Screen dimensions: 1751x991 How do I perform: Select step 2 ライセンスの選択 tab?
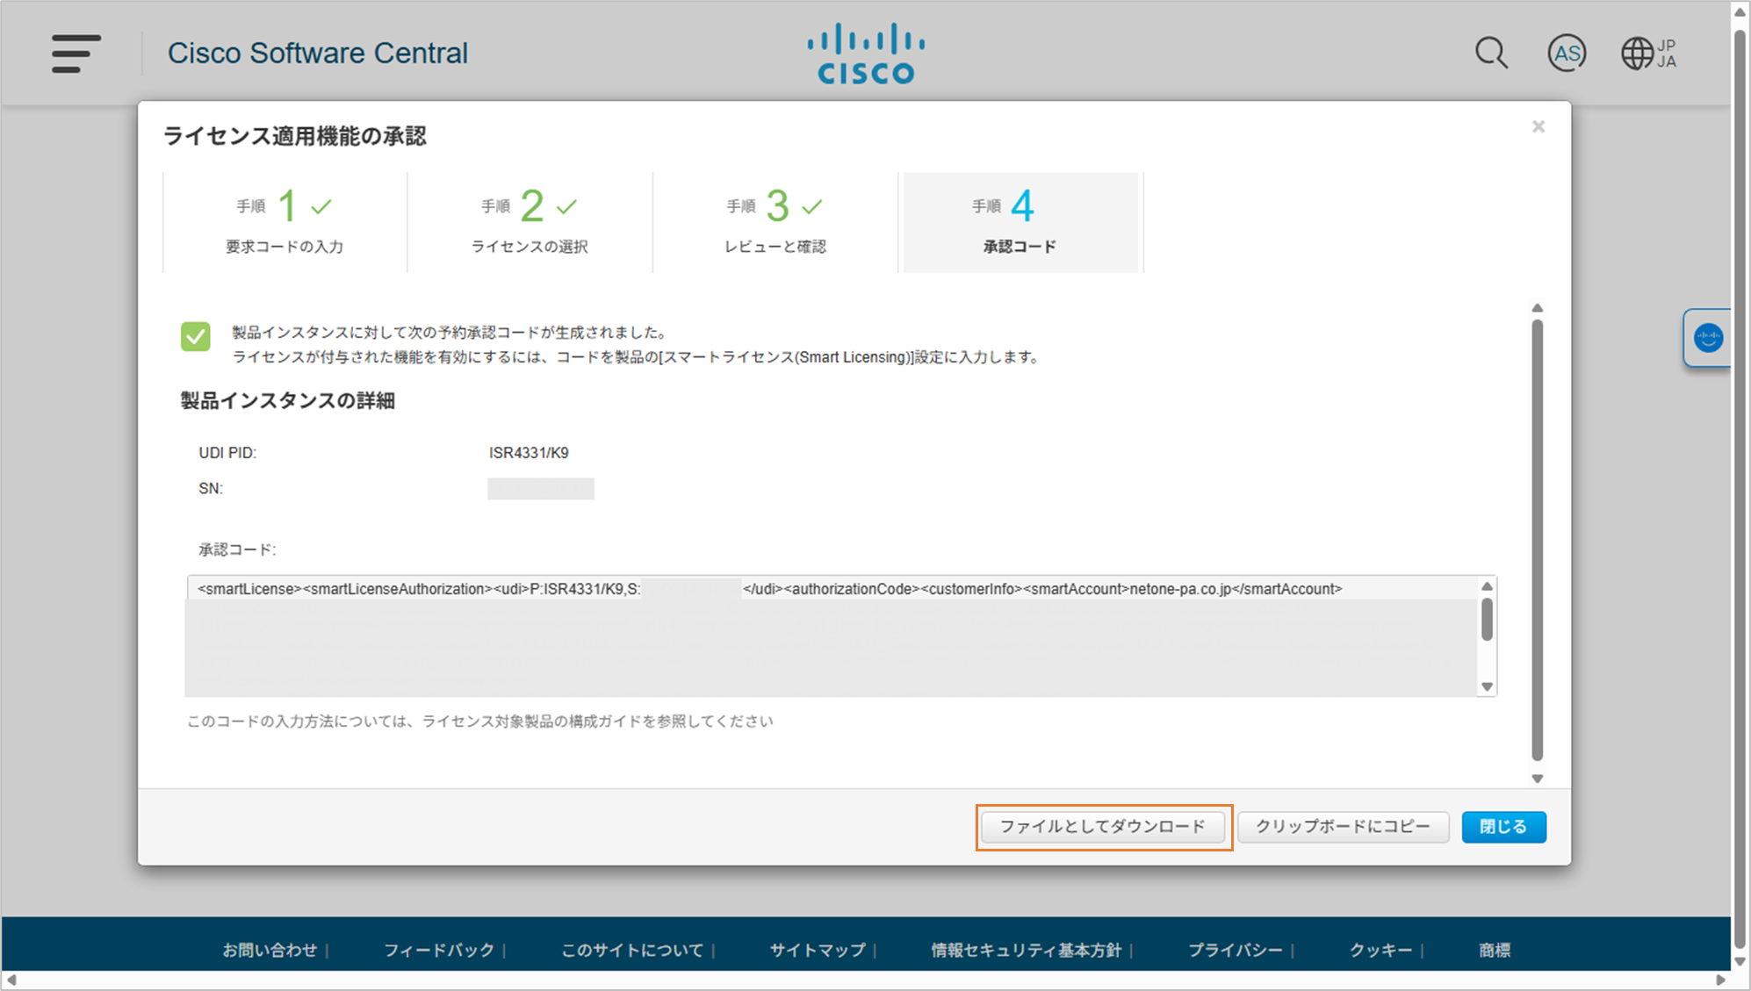coord(530,223)
